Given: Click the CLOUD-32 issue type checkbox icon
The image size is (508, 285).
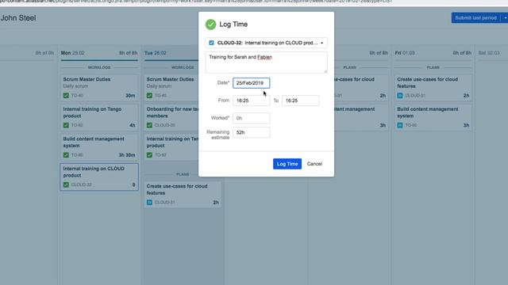Looking at the screenshot, I should pos(211,43).
